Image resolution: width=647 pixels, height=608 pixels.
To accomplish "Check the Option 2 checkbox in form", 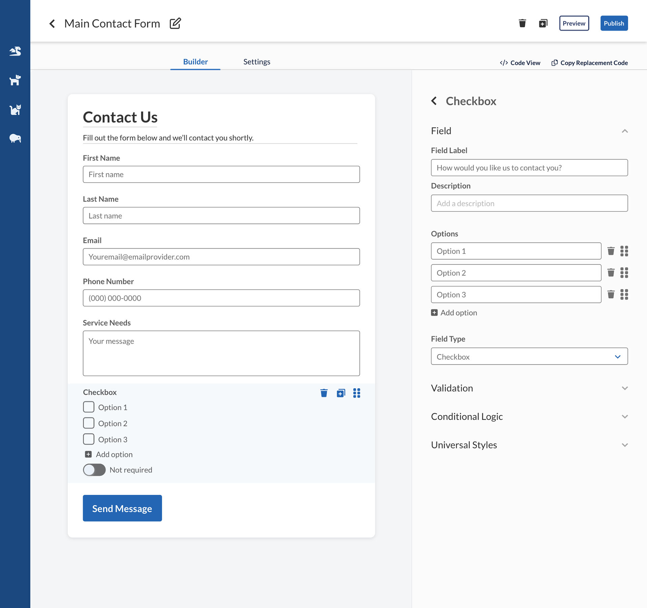I will (x=89, y=423).
